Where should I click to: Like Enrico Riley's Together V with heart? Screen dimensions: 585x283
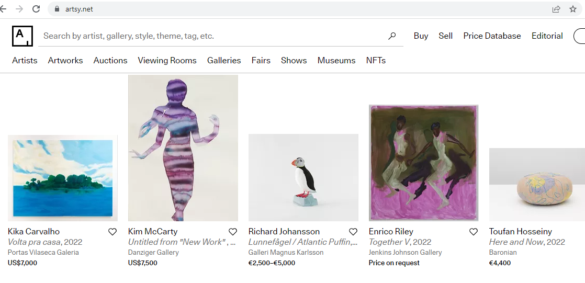tap(474, 232)
